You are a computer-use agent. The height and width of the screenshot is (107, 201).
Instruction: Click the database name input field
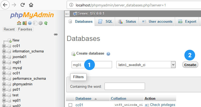[x=92, y=64]
